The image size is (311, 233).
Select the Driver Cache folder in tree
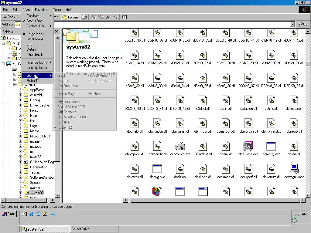39,105
